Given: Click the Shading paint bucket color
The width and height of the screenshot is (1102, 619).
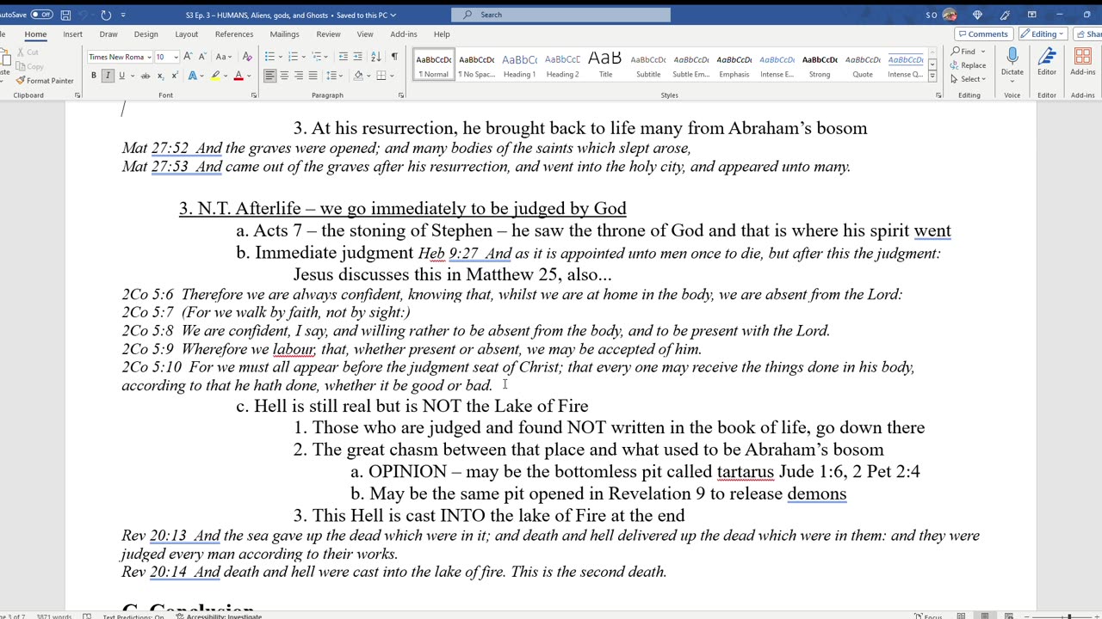Looking at the screenshot, I should tap(357, 76).
